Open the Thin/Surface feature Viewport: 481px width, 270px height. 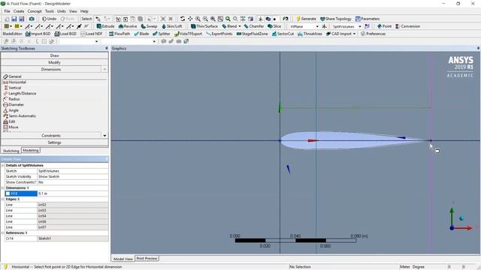(204, 26)
